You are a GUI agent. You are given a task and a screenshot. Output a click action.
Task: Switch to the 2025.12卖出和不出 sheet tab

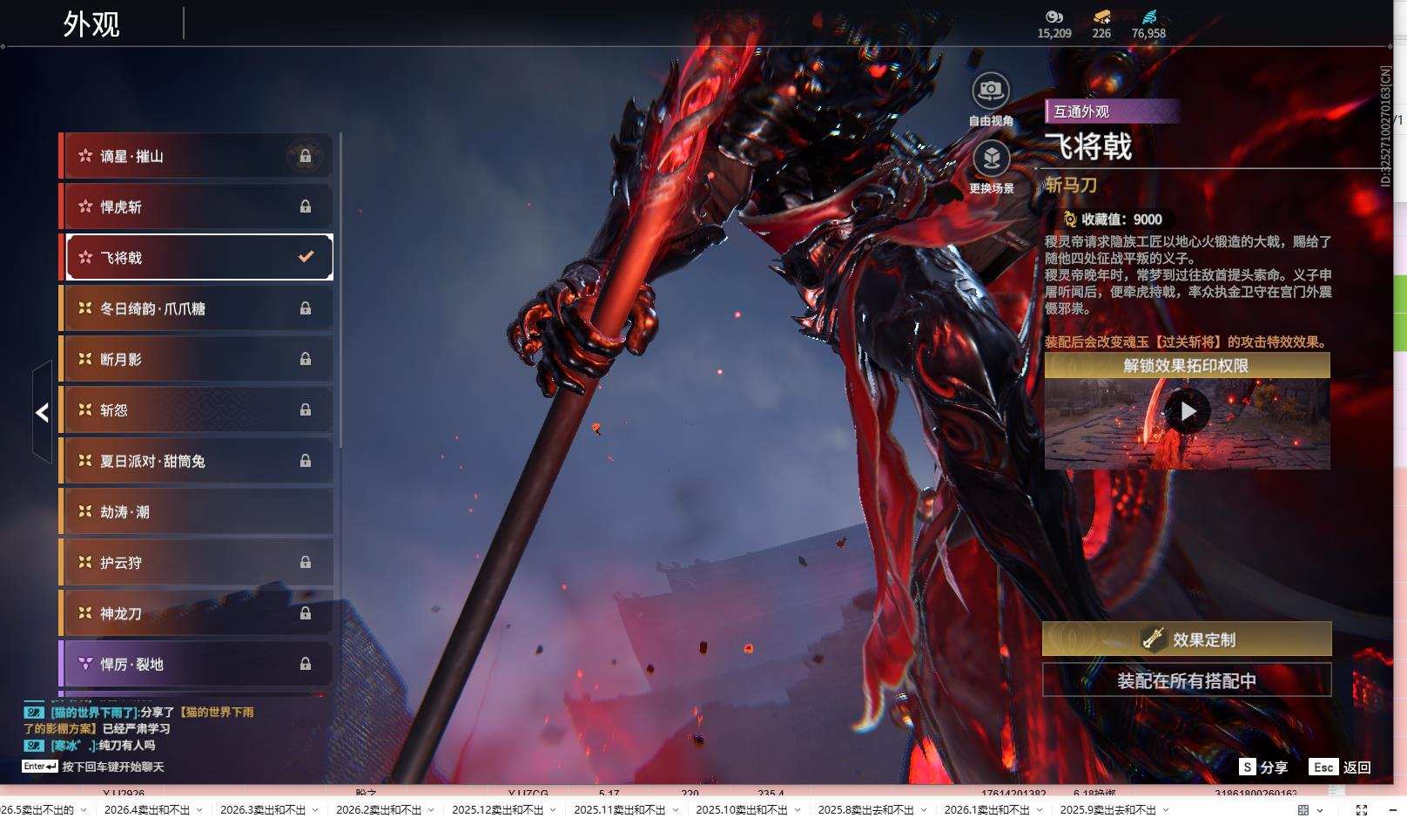498,810
